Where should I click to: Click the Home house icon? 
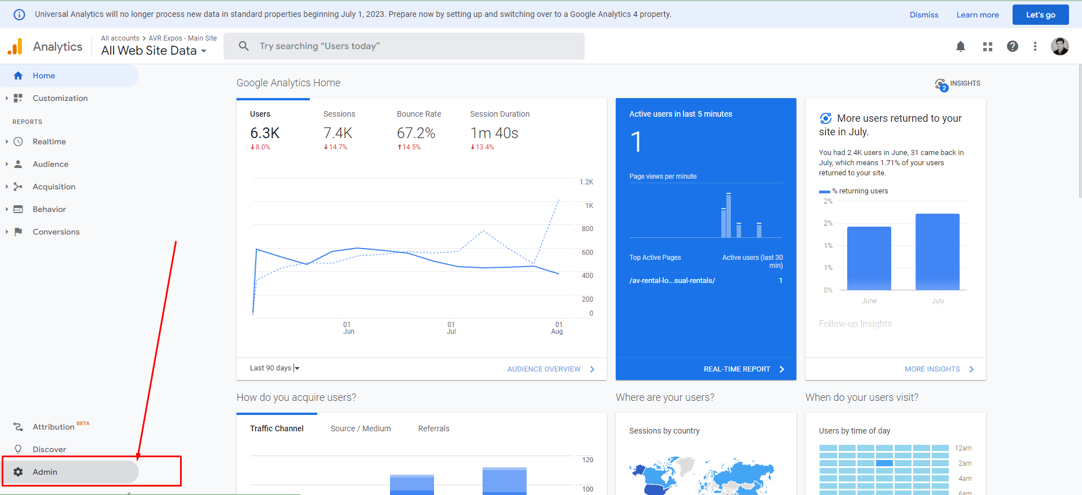click(x=18, y=76)
